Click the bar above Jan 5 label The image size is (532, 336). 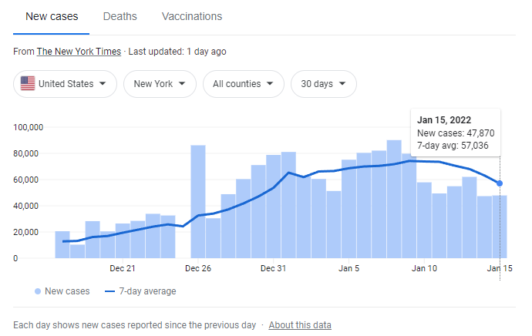pyautogui.click(x=349, y=209)
